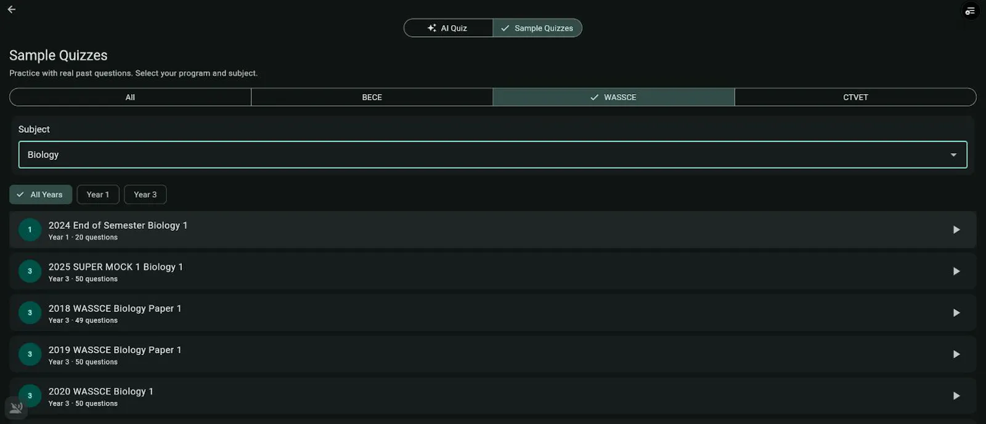
Task: Open the 2024 End of Semester Biology 1 title
Action: [x=118, y=225]
